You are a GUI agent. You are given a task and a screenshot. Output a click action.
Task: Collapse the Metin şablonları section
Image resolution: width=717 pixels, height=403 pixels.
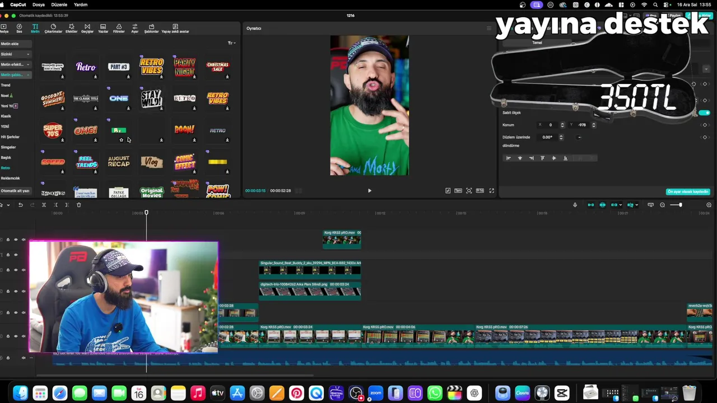pos(16,75)
